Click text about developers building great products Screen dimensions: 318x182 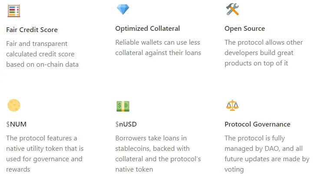pyautogui.click(x=263, y=53)
